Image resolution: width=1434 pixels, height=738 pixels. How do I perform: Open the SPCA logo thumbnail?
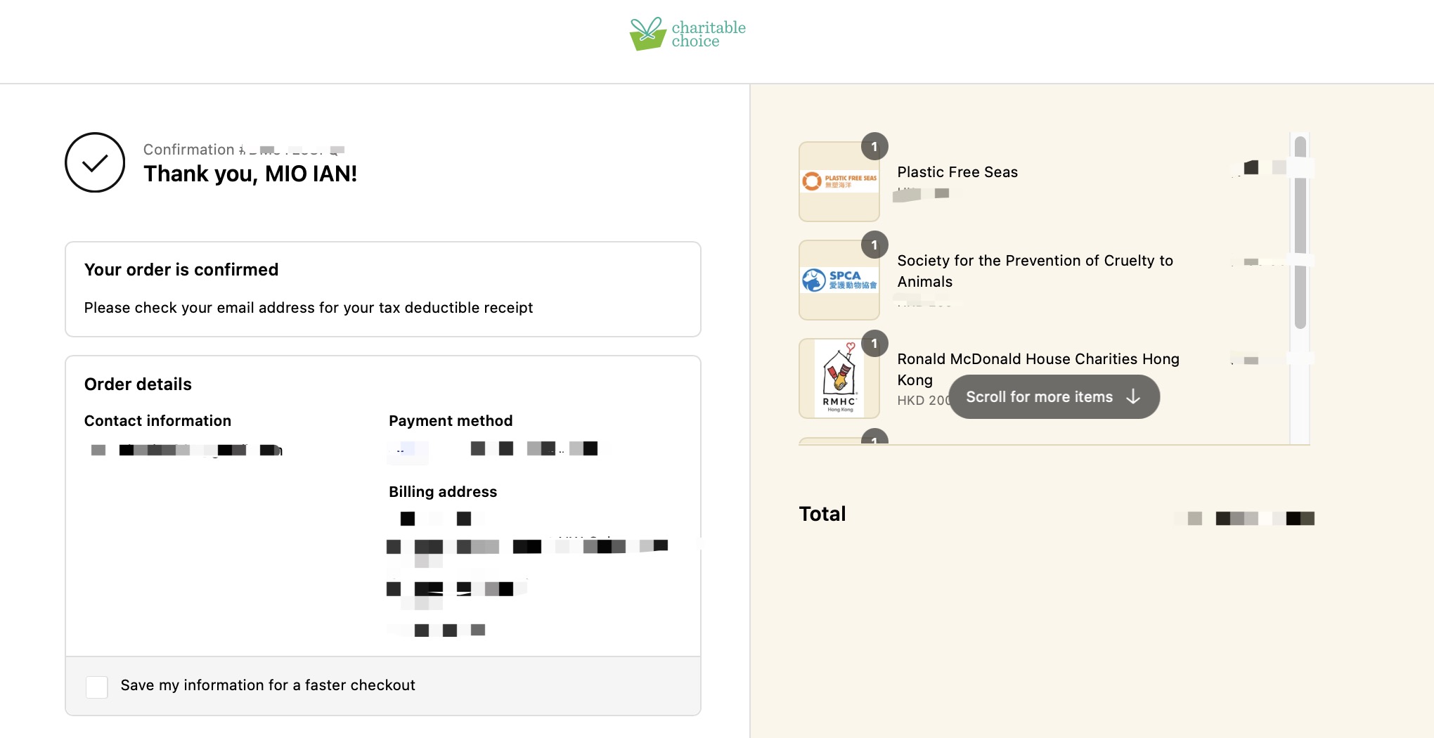839,280
